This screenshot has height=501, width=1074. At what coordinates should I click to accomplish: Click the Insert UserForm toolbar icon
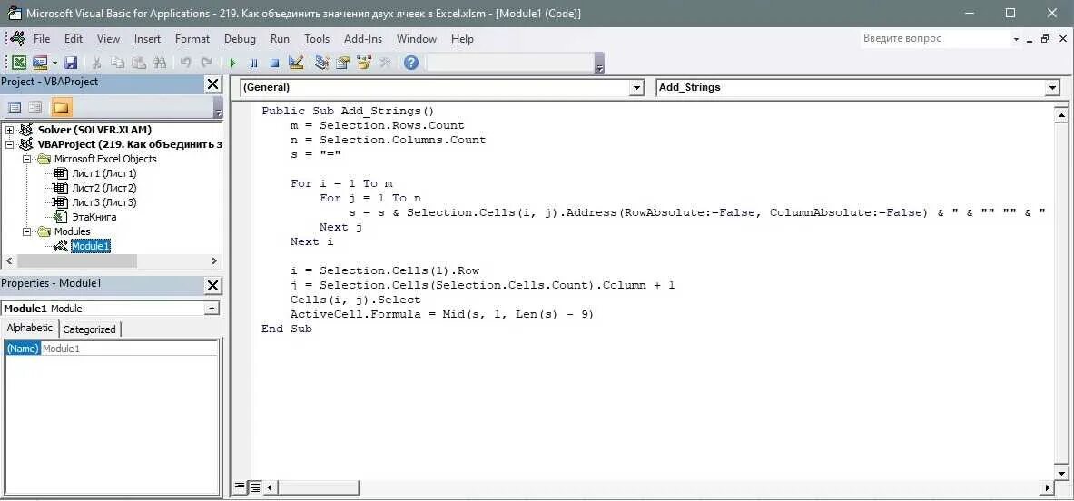click(x=40, y=63)
